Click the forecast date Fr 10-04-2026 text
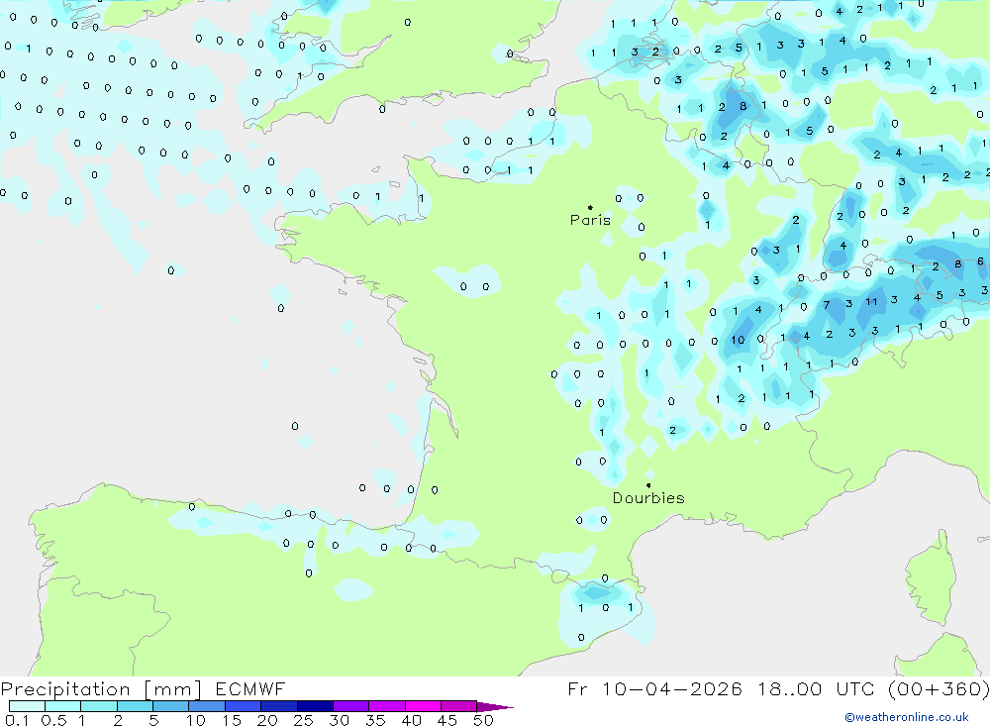This screenshot has height=726, width=990. pyautogui.click(x=654, y=688)
